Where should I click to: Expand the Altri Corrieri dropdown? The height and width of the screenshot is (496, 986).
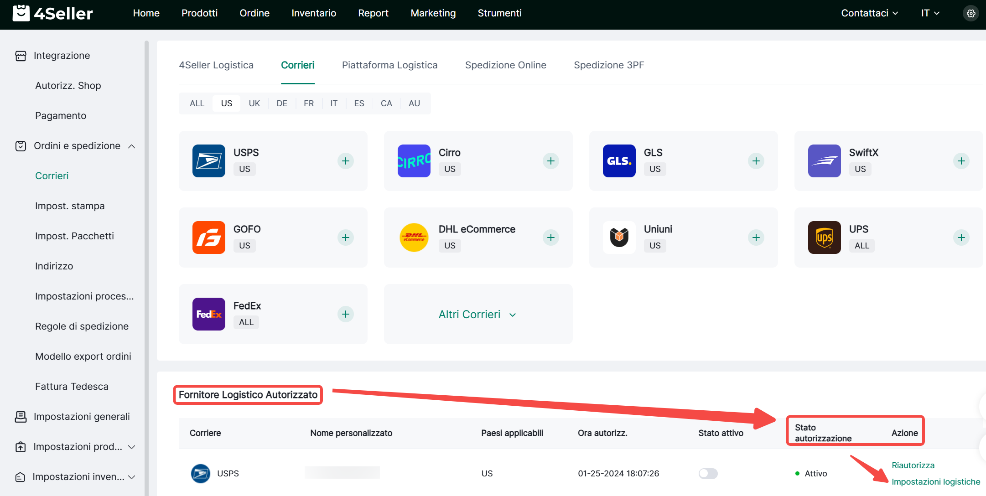tap(477, 315)
